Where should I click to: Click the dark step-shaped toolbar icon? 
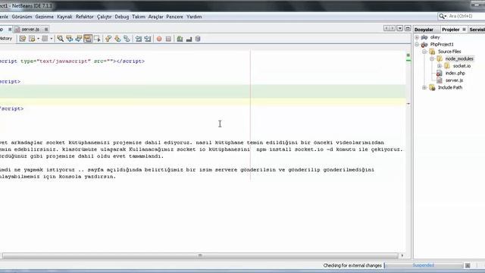(189, 39)
